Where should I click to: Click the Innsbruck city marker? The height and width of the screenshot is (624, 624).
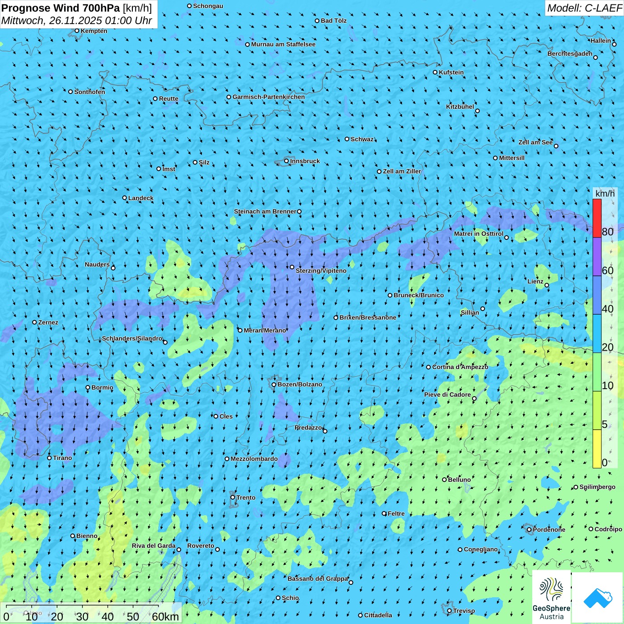[287, 161]
